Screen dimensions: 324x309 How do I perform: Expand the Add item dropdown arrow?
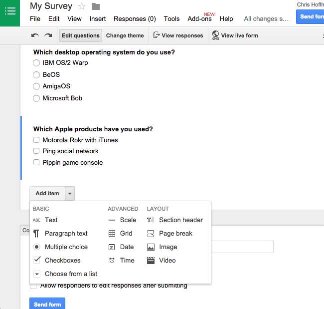pos(70,194)
